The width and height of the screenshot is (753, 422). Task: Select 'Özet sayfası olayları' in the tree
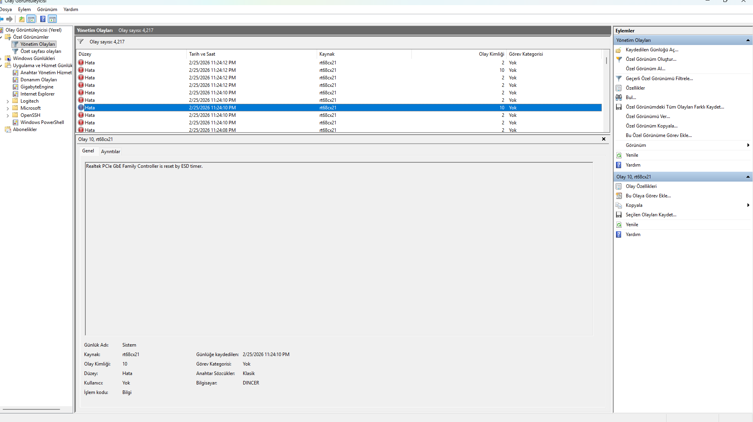pos(41,51)
